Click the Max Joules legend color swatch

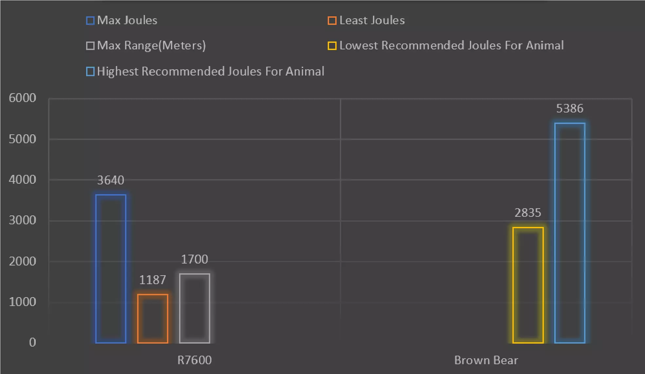[90, 21]
